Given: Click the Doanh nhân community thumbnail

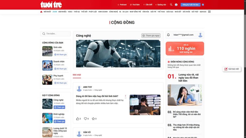Looking at the screenshot, I should tap(48, 65).
